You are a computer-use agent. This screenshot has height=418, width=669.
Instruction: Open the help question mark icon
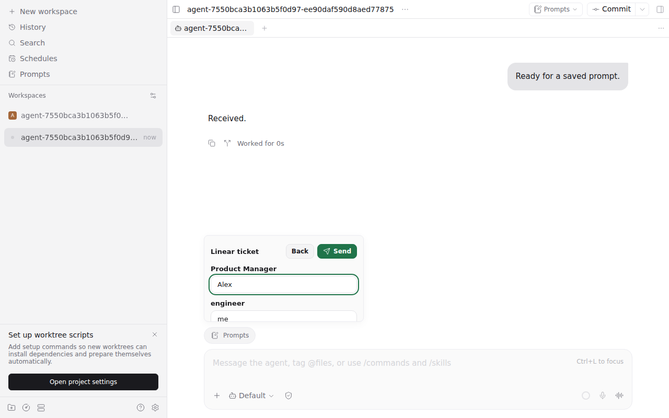[x=141, y=408]
